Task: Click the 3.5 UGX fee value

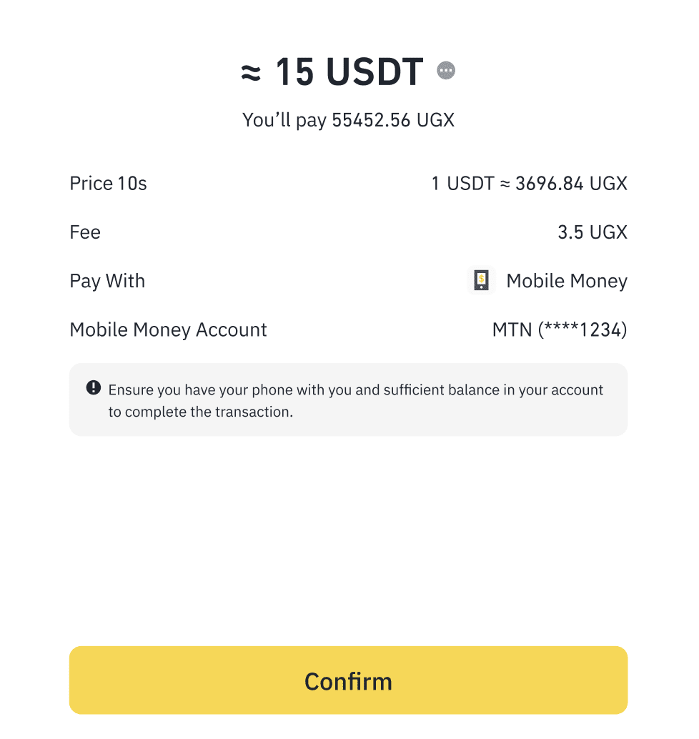Action: click(592, 232)
